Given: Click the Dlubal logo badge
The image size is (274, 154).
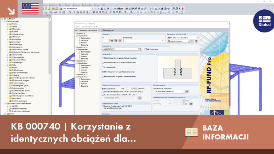Looking at the screenshot, I should 264,21.
